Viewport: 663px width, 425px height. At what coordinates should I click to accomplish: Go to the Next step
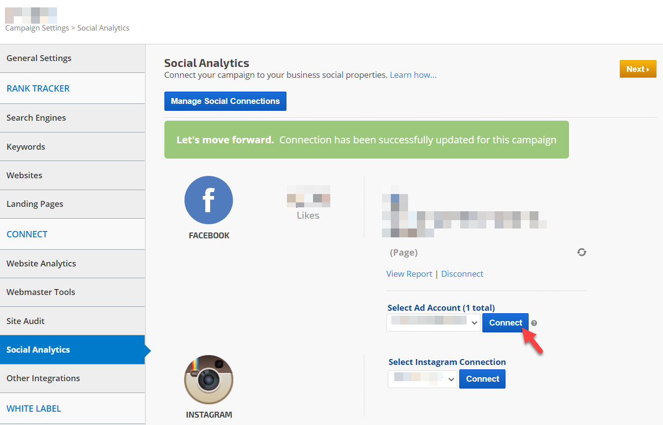pos(637,69)
